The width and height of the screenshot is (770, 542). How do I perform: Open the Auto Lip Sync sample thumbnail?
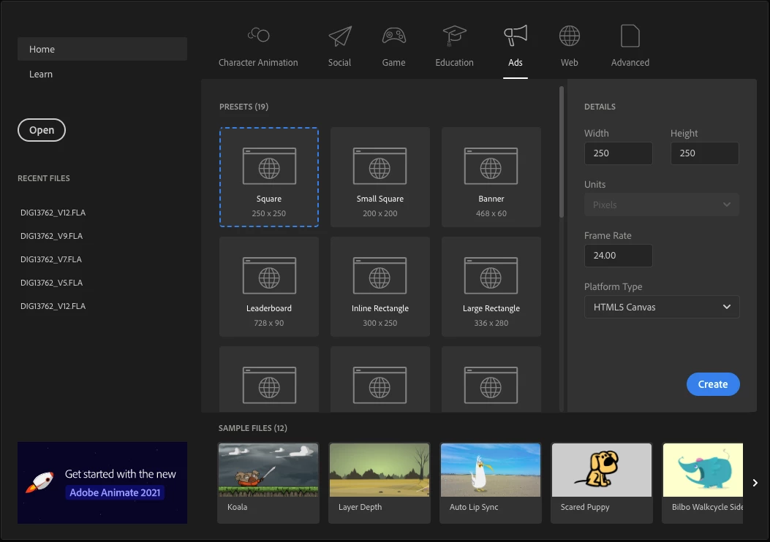tap(491, 470)
